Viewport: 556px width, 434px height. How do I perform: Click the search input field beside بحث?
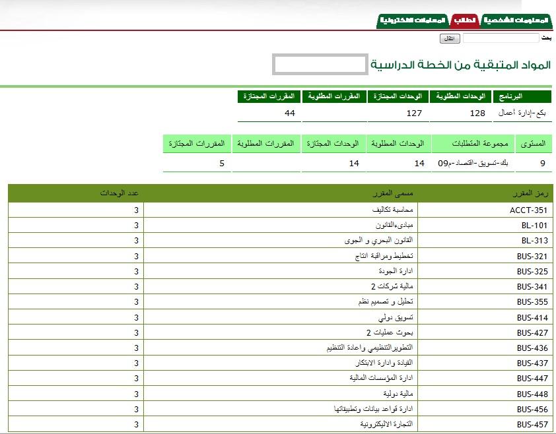[501, 38]
